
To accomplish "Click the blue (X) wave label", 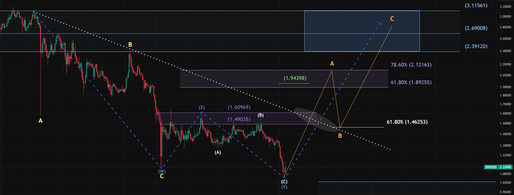I will point(201,107).
